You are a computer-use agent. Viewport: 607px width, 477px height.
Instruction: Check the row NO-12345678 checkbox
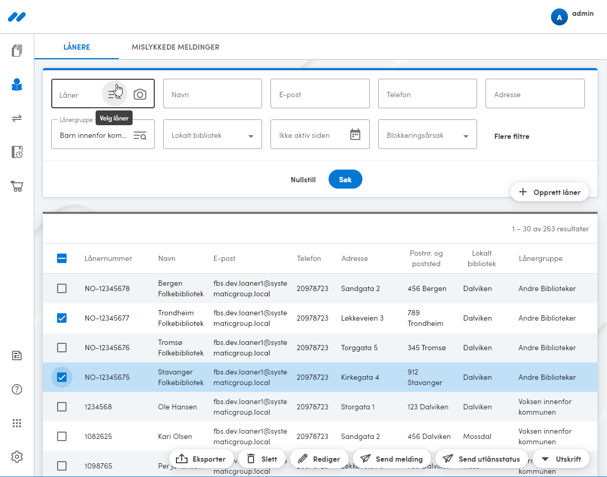[62, 288]
